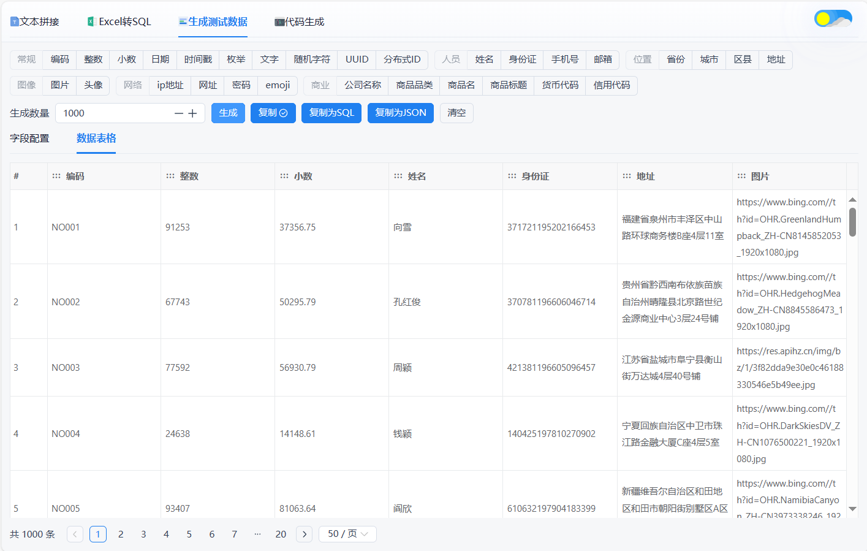Add the 商品标题 field type
The width and height of the screenshot is (867, 551).
tap(509, 85)
